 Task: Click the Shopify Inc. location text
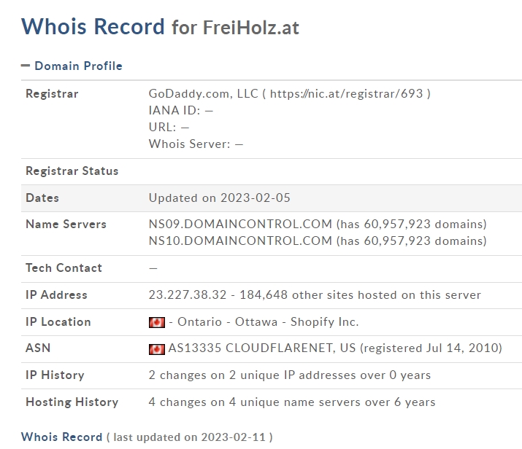tap(325, 321)
